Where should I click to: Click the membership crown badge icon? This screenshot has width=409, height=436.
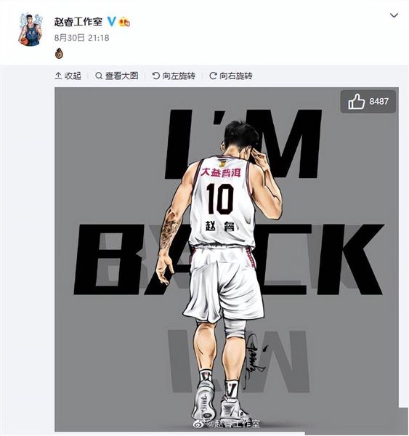click(124, 22)
